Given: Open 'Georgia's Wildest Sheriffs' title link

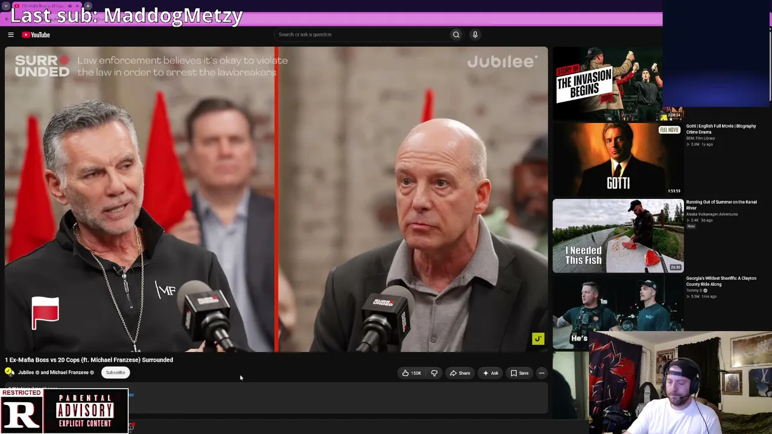Looking at the screenshot, I should pyautogui.click(x=721, y=281).
